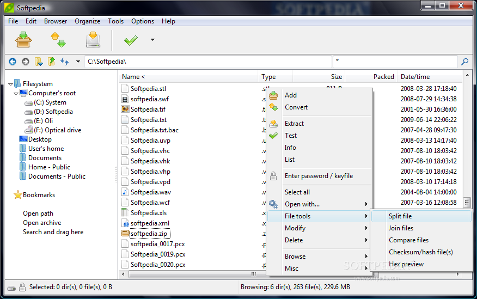Select the softpedia.xml file icon

(125, 223)
